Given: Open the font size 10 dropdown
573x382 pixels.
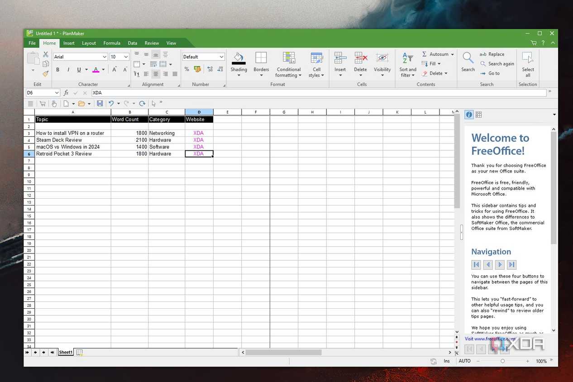Looking at the screenshot, I should 126,57.
